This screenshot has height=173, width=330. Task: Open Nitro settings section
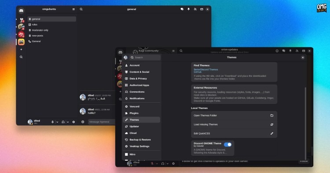tap(141, 154)
